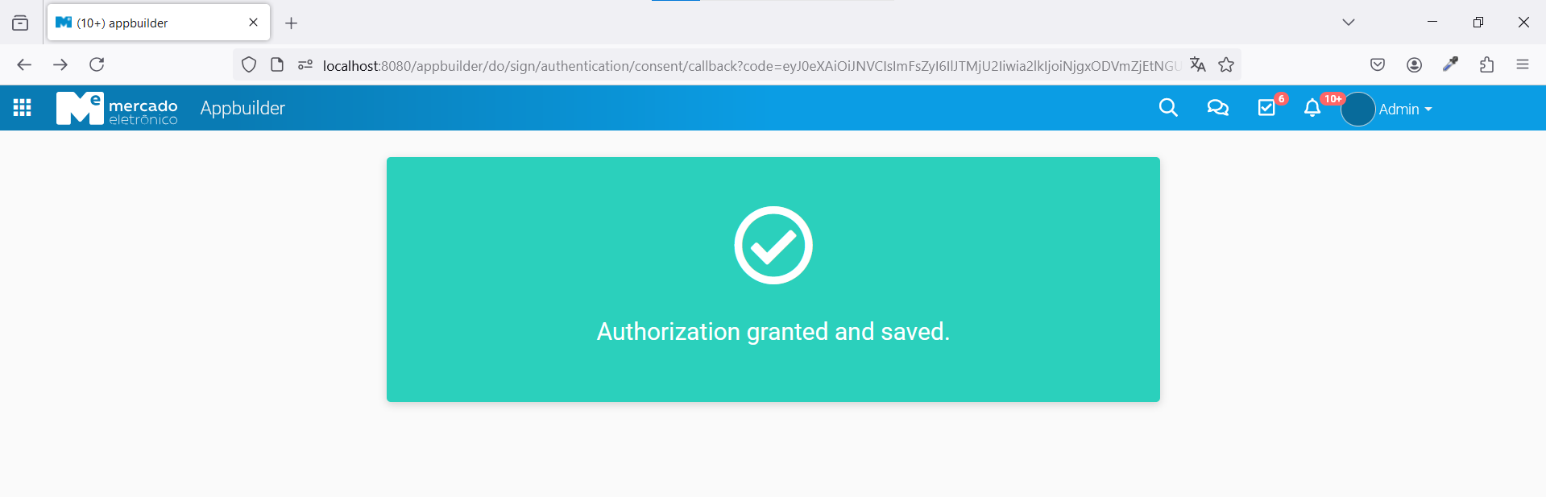Click the address bar URL field
Viewport: 1546px width, 497px height.
click(x=751, y=65)
